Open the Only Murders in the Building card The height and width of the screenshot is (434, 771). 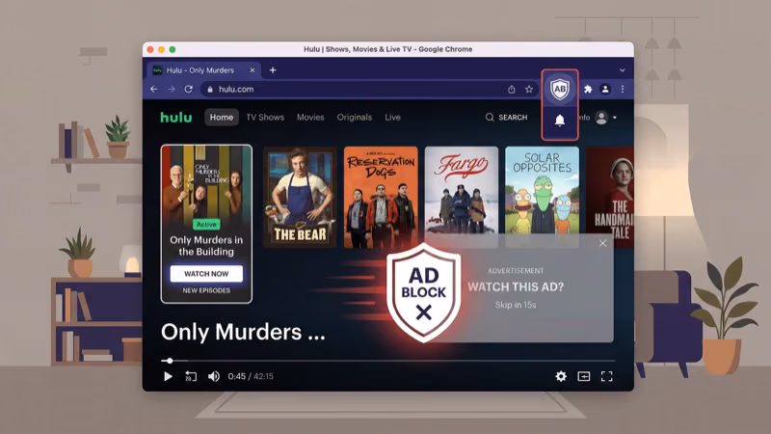click(206, 224)
